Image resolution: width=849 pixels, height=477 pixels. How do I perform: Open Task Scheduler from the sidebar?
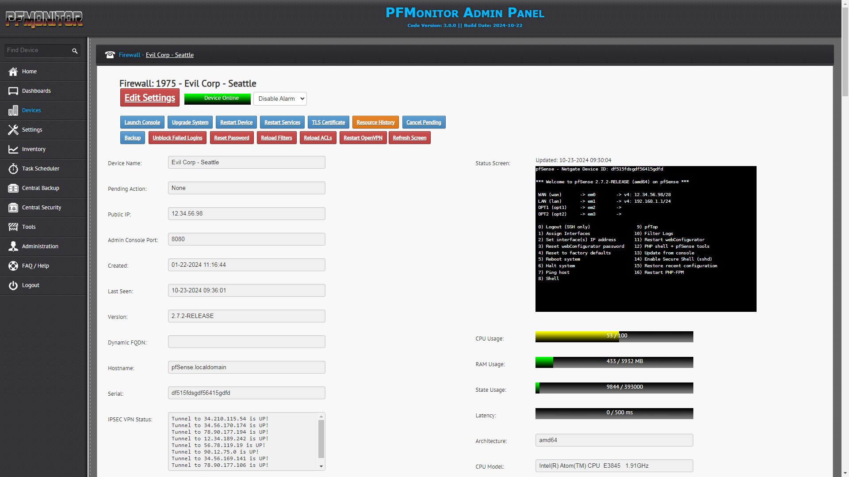(x=44, y=169)
